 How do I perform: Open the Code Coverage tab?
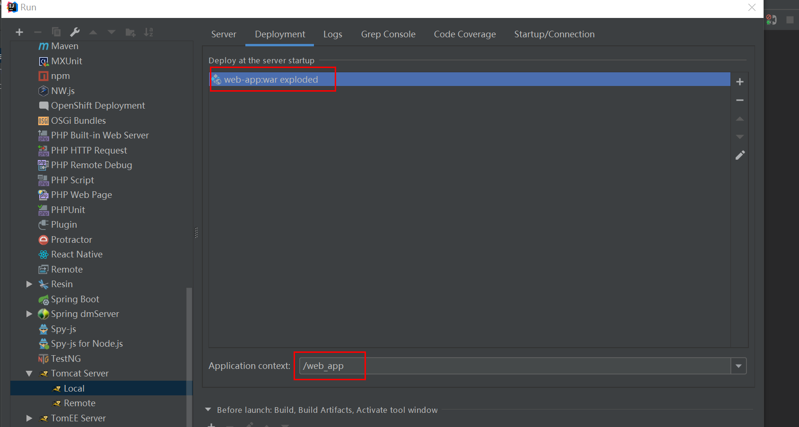[465, 34]
